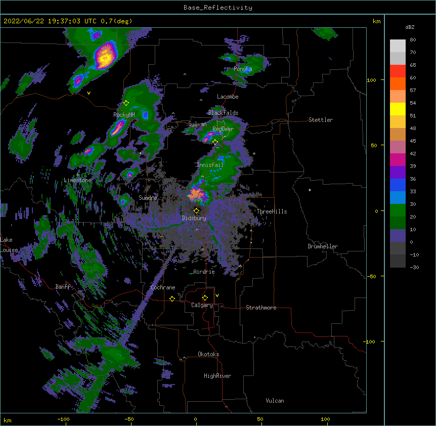Pick the dusty pink 42-45 dBZ legend swatch
The image size is (436, 426).
pos(398,147)
